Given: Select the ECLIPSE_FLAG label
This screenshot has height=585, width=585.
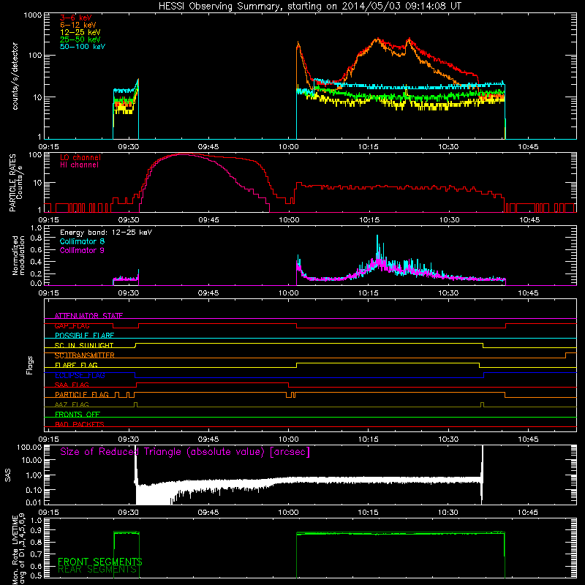Looking at the screenshot, I should pos(80,375).
